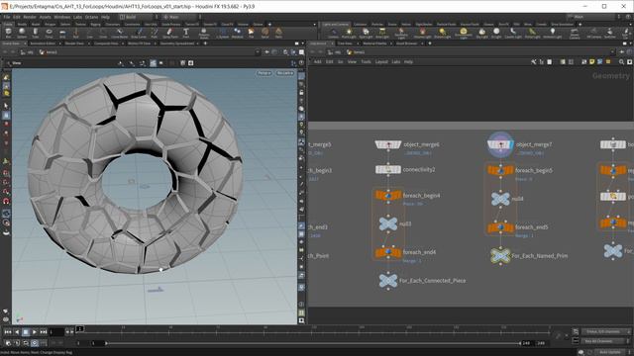
Task: Add a new shelf tab after Drive Simulation
Action: coord(580,24)
